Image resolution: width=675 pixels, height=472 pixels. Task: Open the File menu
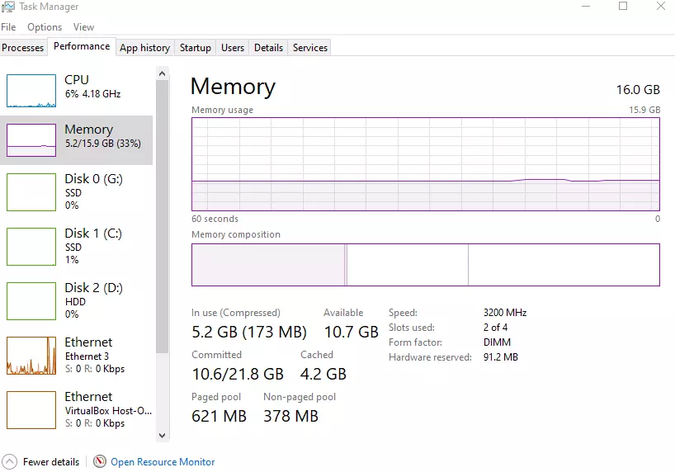pos(8,27)
